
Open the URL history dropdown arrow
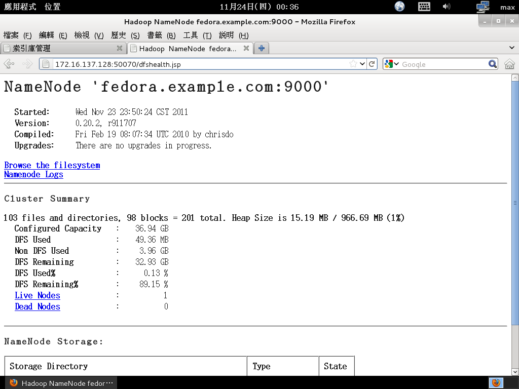362,64
